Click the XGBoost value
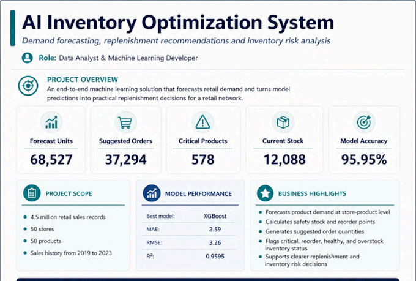Viewport: 416px width, 281px height. click(x=215, y=216)
